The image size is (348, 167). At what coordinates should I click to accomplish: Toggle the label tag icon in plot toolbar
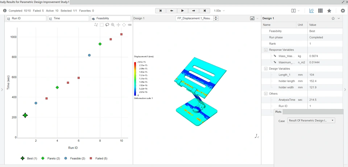pos(130,25)
